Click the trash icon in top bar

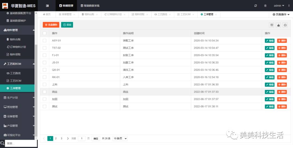click(265, 6)
